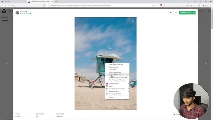Go to previous photo with left arrow
Screen dimensions: 213x120
pyautogui.click(x=7, y=64)
